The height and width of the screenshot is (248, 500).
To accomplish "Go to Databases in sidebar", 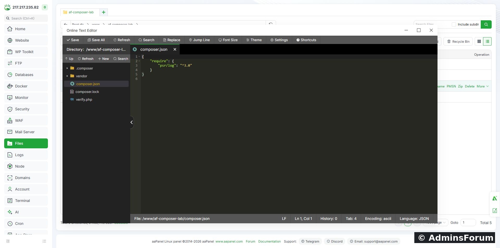I will coord(26,75).
